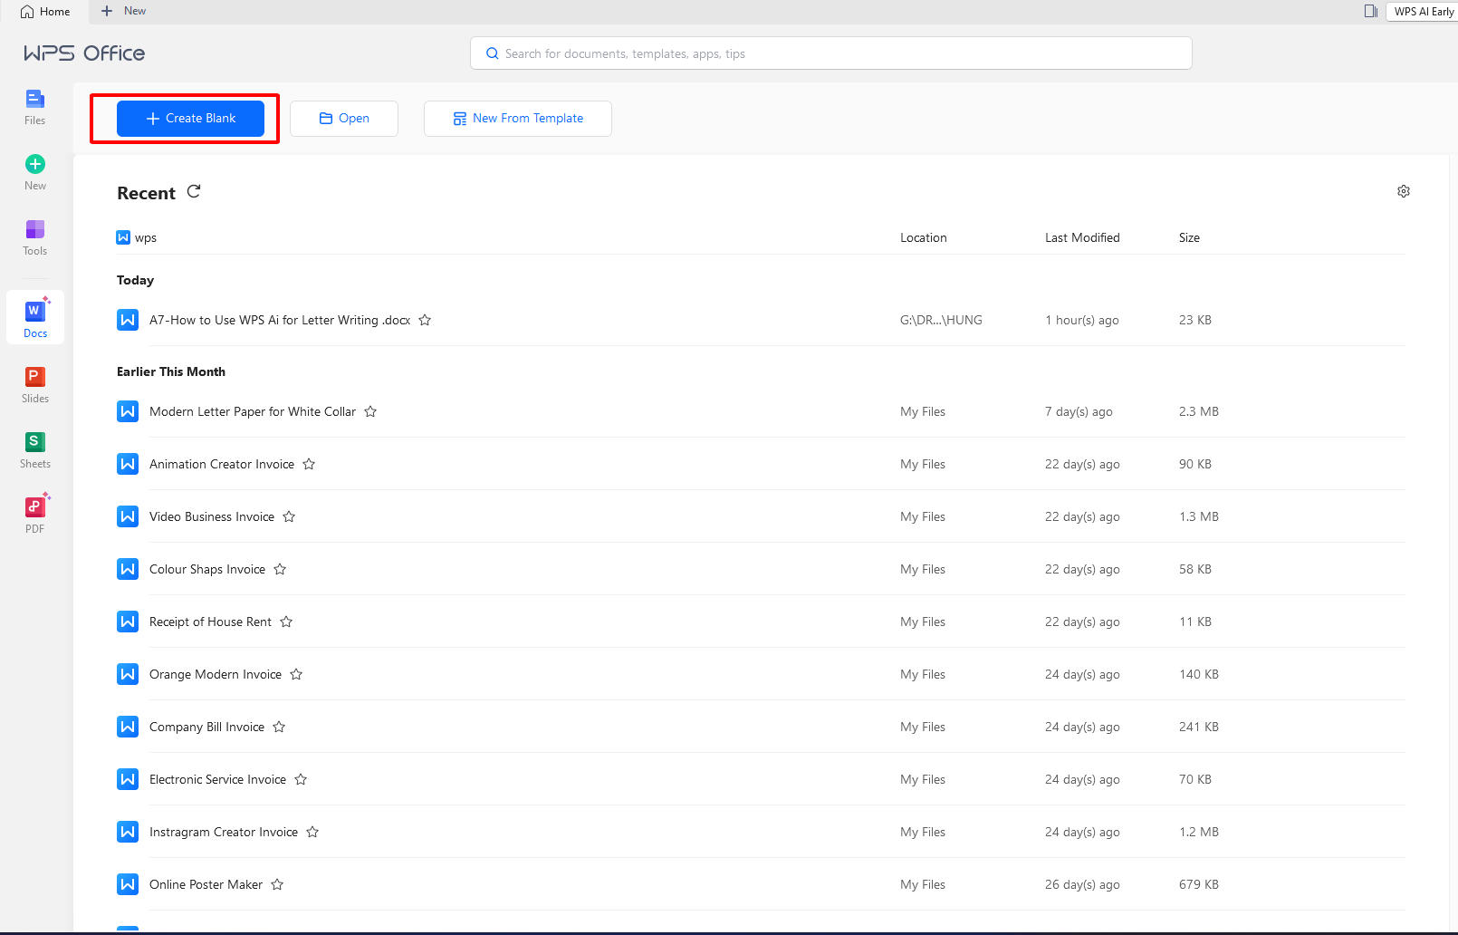Open a new tab with the New button
The image size is (1458, 935).
click(122, 11)
